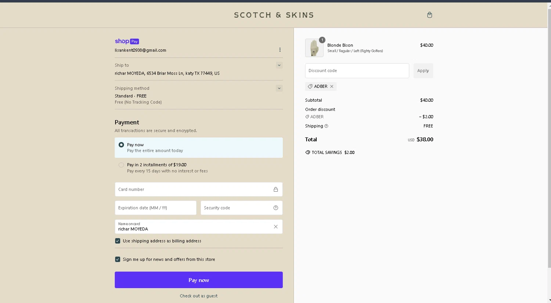Show security code help icon
551x303 pixels.
coord(275,208)
